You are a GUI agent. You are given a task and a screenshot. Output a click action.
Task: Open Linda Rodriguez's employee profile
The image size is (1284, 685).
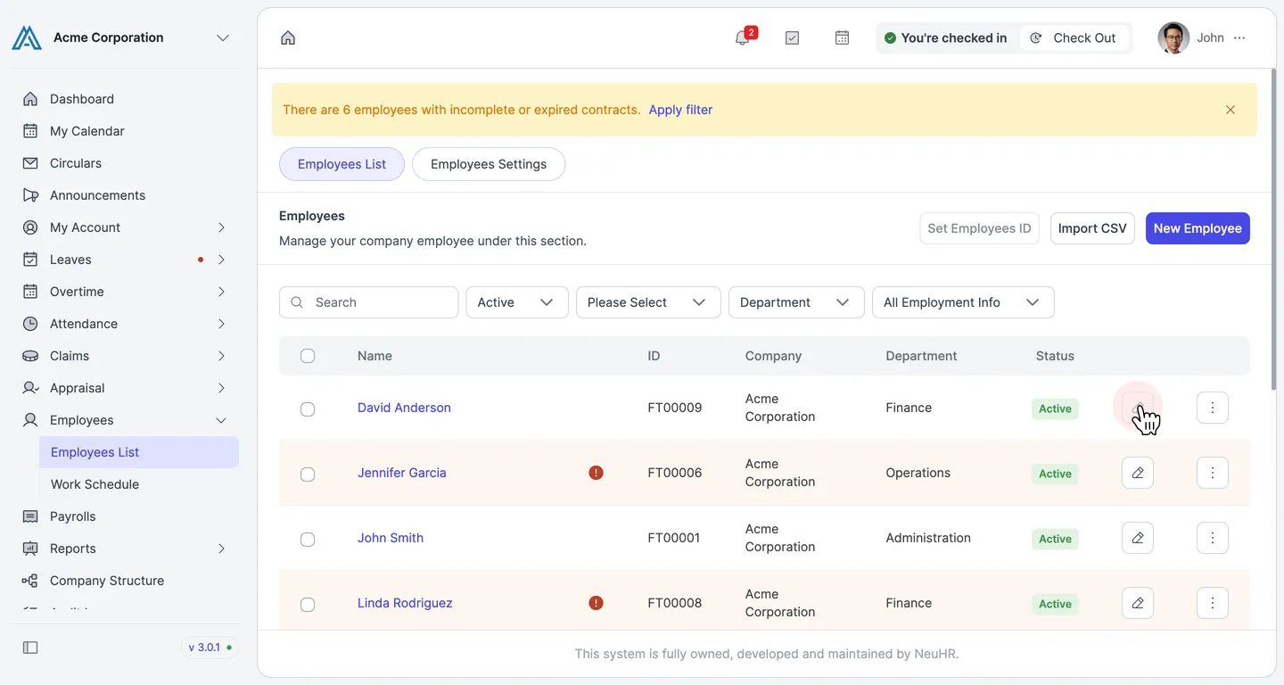pos(405,603)
